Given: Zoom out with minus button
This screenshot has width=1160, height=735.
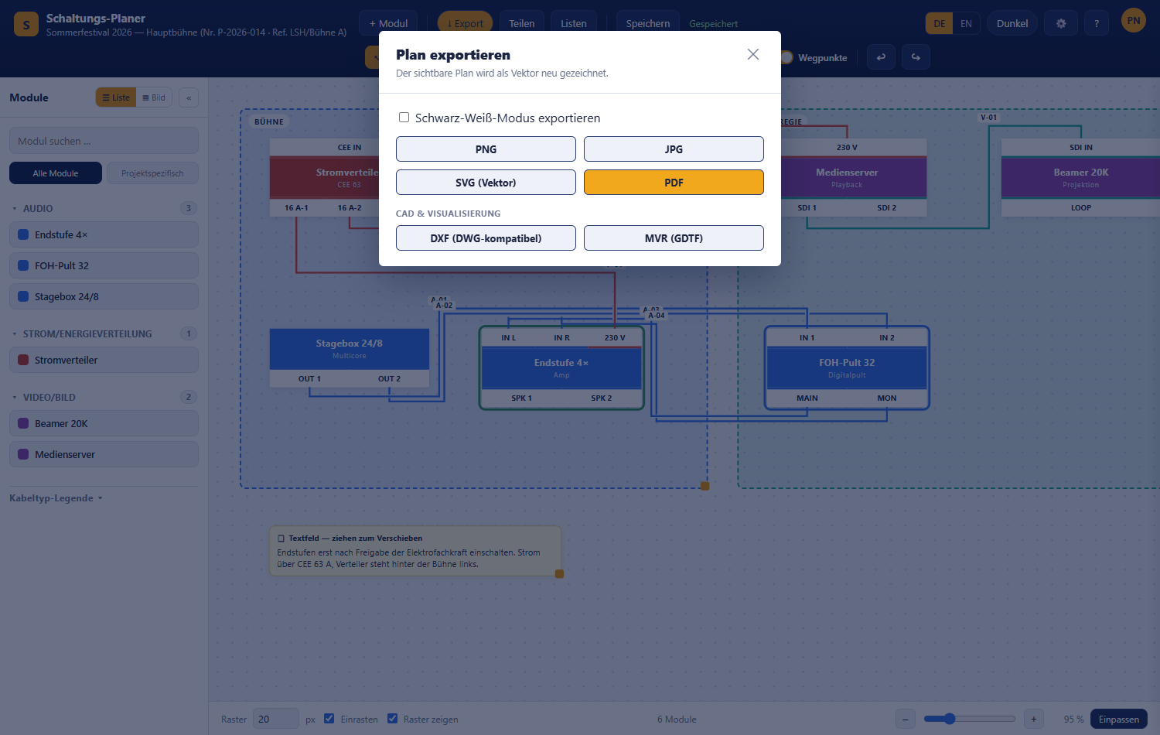Looking at the screenshot, I should (x=906, y=719).
